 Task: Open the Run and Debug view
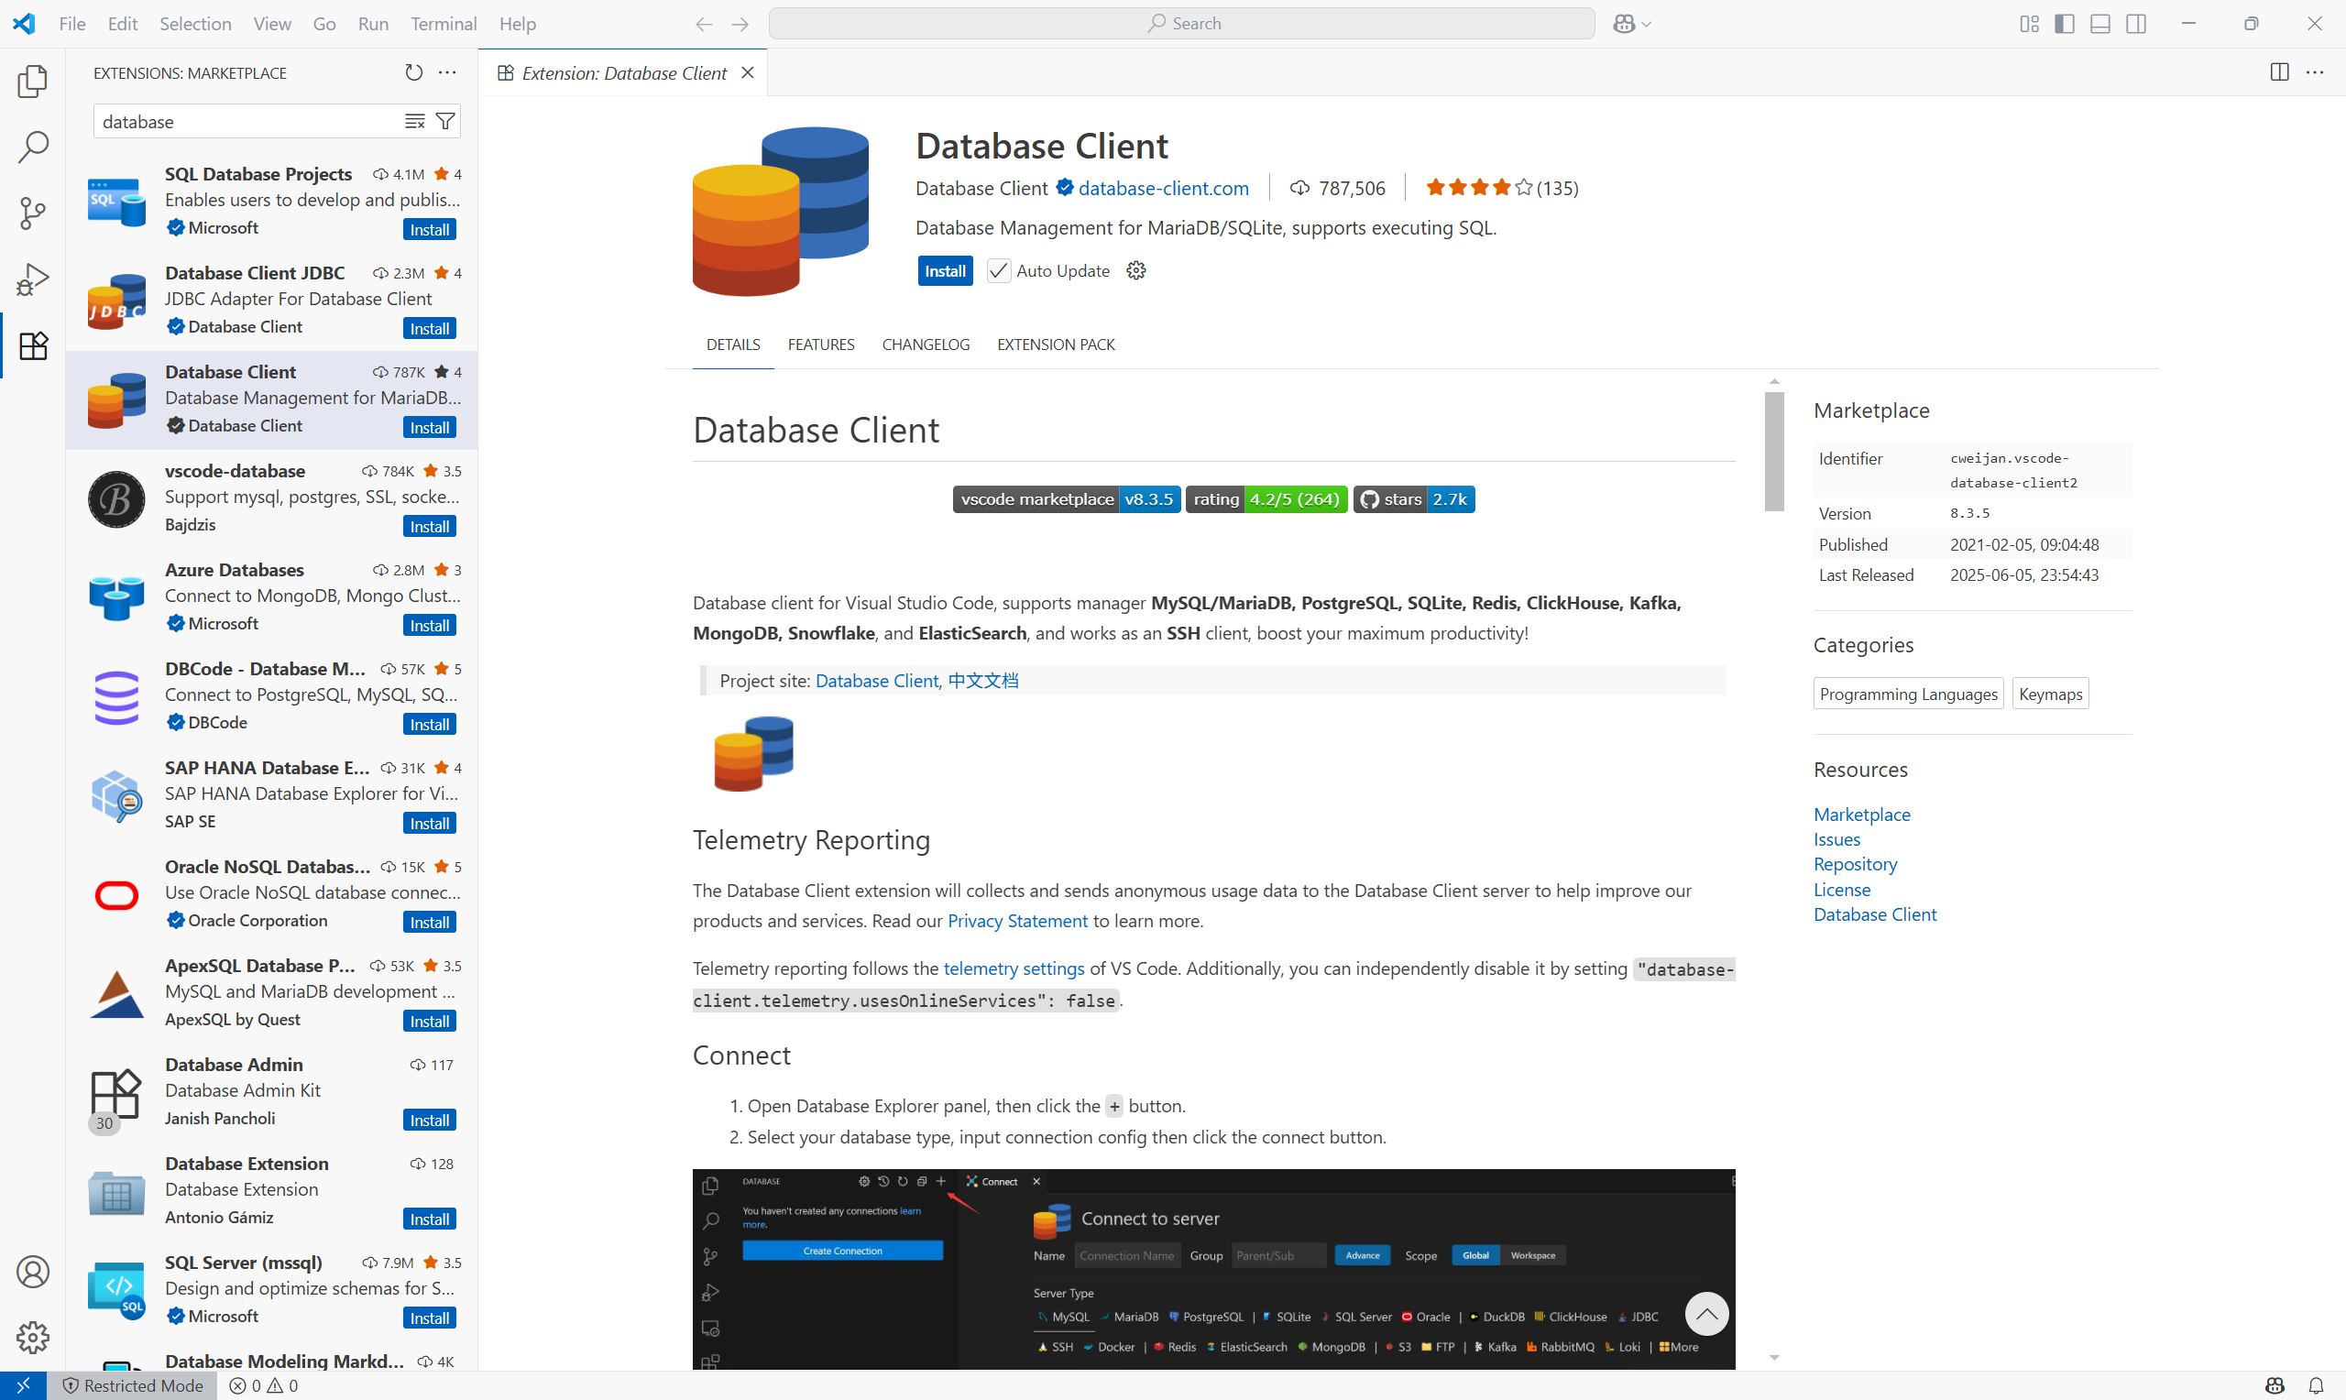33,279
